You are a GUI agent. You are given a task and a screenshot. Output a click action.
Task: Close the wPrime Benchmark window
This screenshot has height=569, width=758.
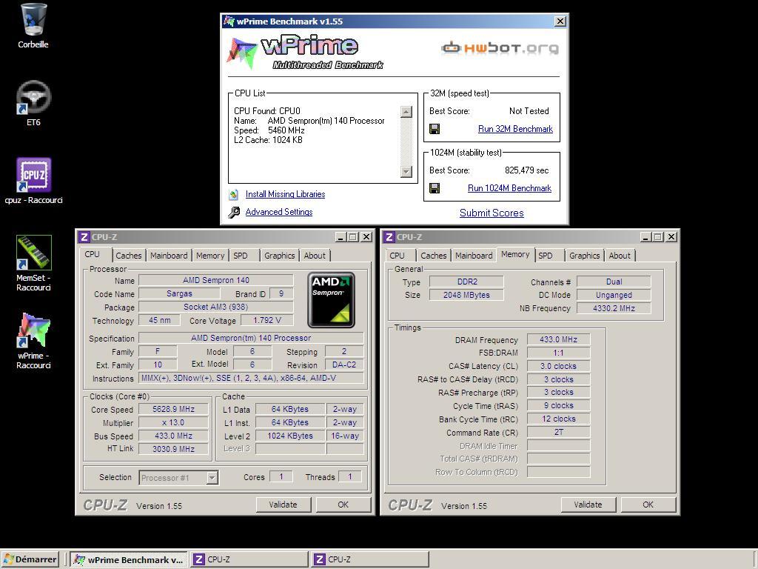(x=560, y=21)
